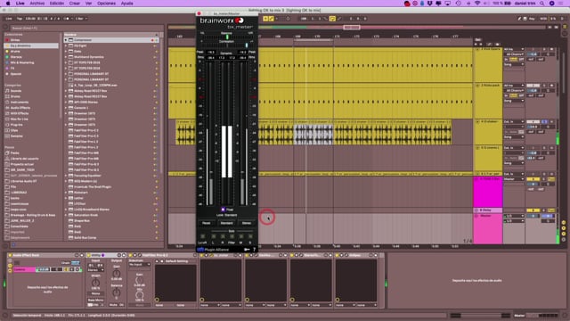Expand the EQ Eight folder in browser
Screen dimensions: 570x321
(66, 45)
